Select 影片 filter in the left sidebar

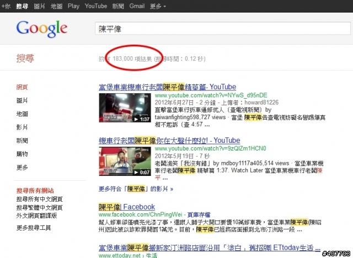22,127
